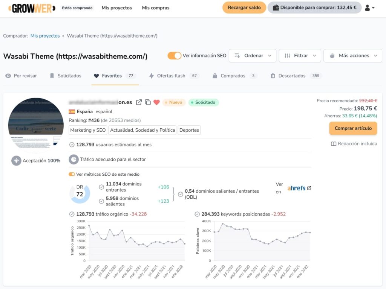Open Mis proyectos in top navigation

[x=117, y=8]
